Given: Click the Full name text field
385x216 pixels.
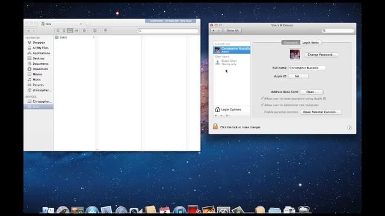Looking at the screenshot, I should (307, 68).
